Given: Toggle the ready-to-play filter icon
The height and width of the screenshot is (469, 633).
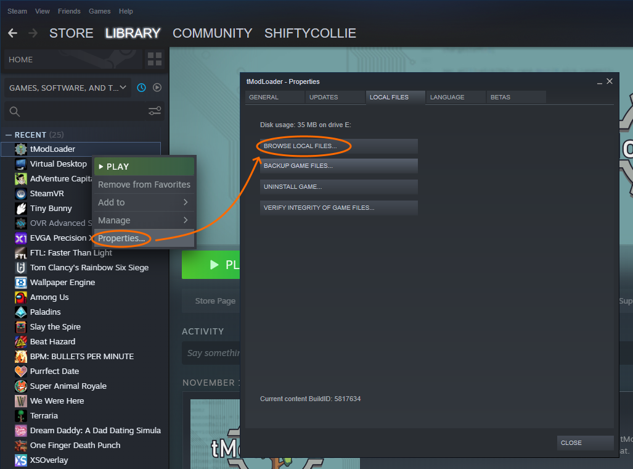Looking at the screenshot, I should click(x=157, y=88).
